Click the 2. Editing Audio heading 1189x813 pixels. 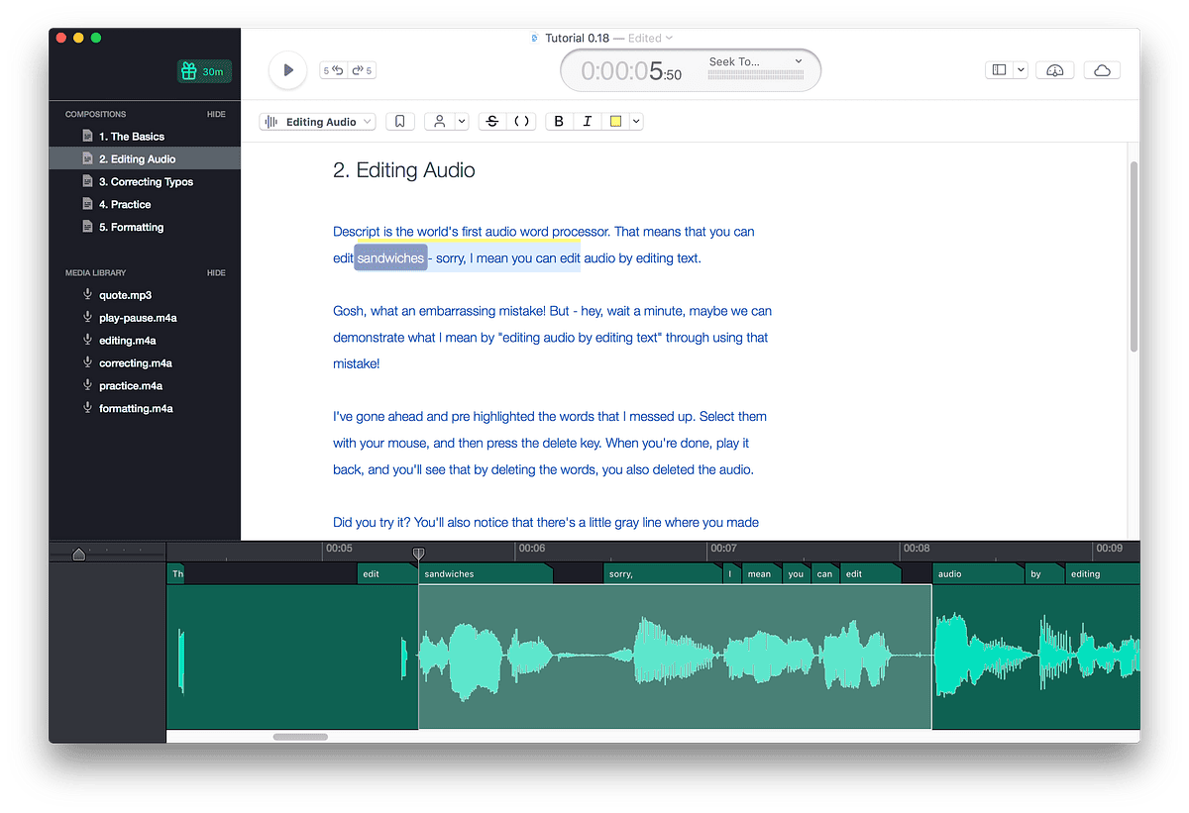[x=403, y=170]
